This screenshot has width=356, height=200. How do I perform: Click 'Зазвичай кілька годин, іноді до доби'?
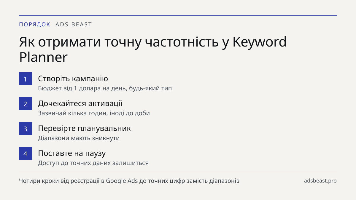tap(94, 113)
